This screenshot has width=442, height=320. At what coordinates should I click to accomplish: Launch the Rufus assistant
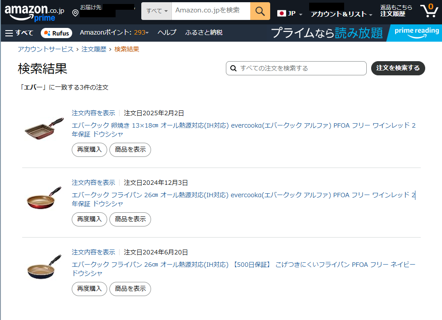point(56,33)
